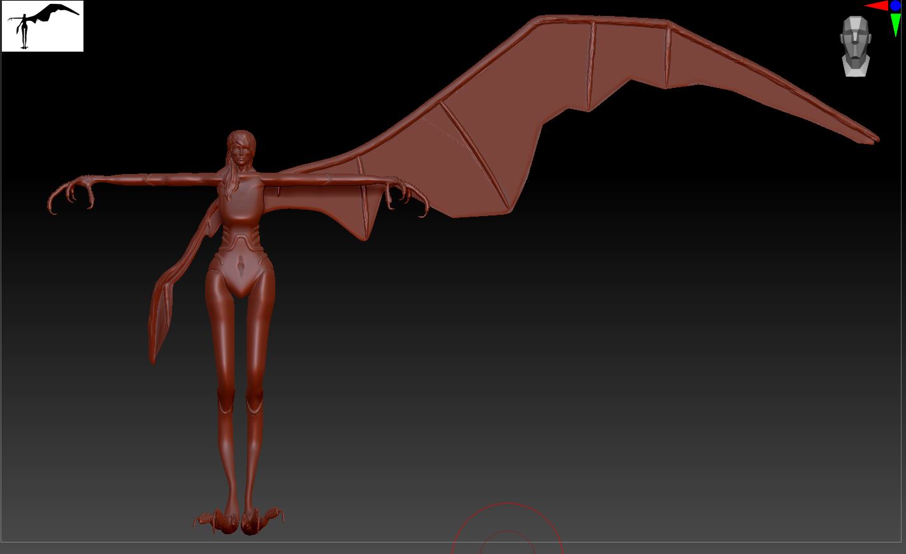Click the gray head camera orientation gizmo

tap(855, 47)
